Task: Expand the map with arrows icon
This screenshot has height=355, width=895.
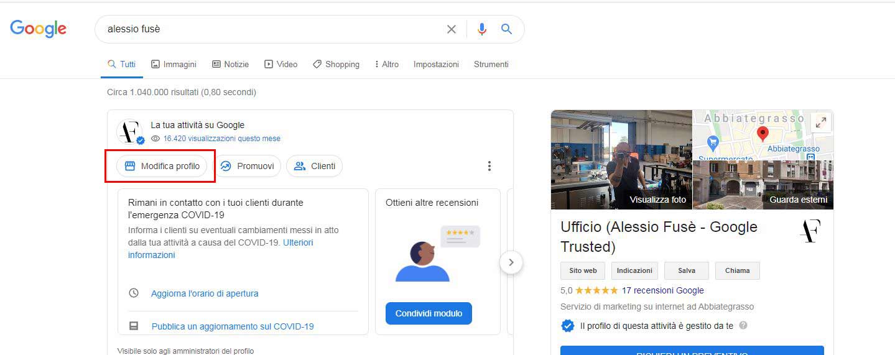Action: (821, 122)
